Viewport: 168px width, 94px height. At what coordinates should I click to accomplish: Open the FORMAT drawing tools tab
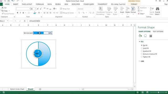pos(134,4)
